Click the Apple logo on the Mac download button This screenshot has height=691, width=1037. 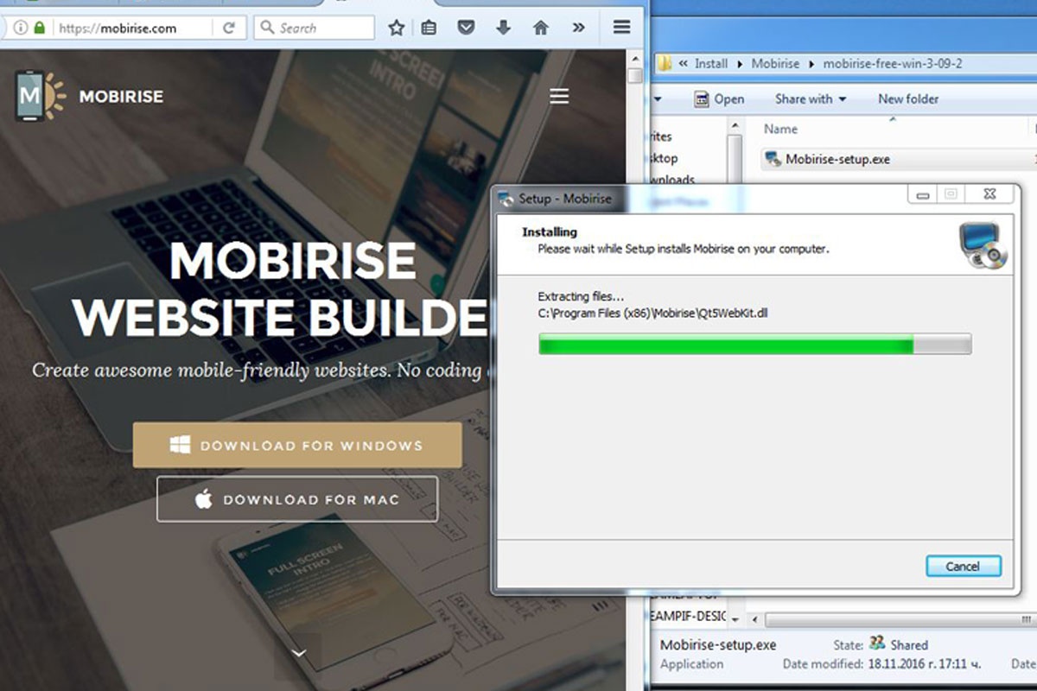(x=204, y=499)
